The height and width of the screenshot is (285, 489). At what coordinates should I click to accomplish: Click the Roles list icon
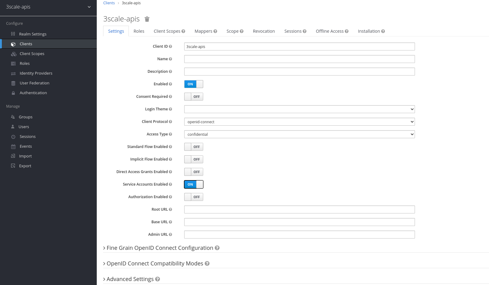pos(13,64)
